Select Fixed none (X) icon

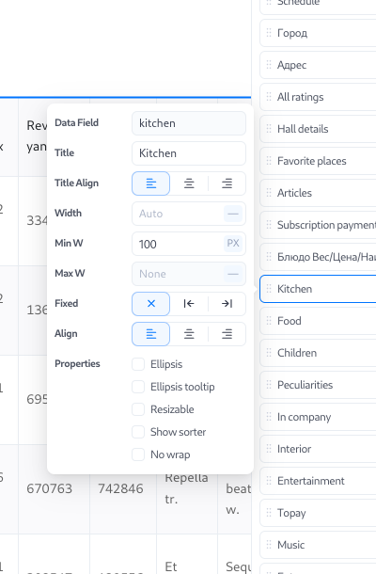pyautogui.click(x=150, y=304)
